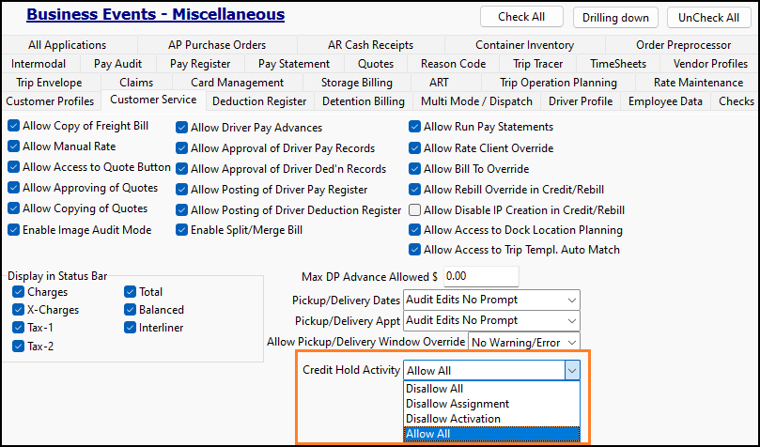The height and width of the screenshot is (447, 760).
Task: Disable Allow Copying of Quotes
Action: (x=13, y=208)
